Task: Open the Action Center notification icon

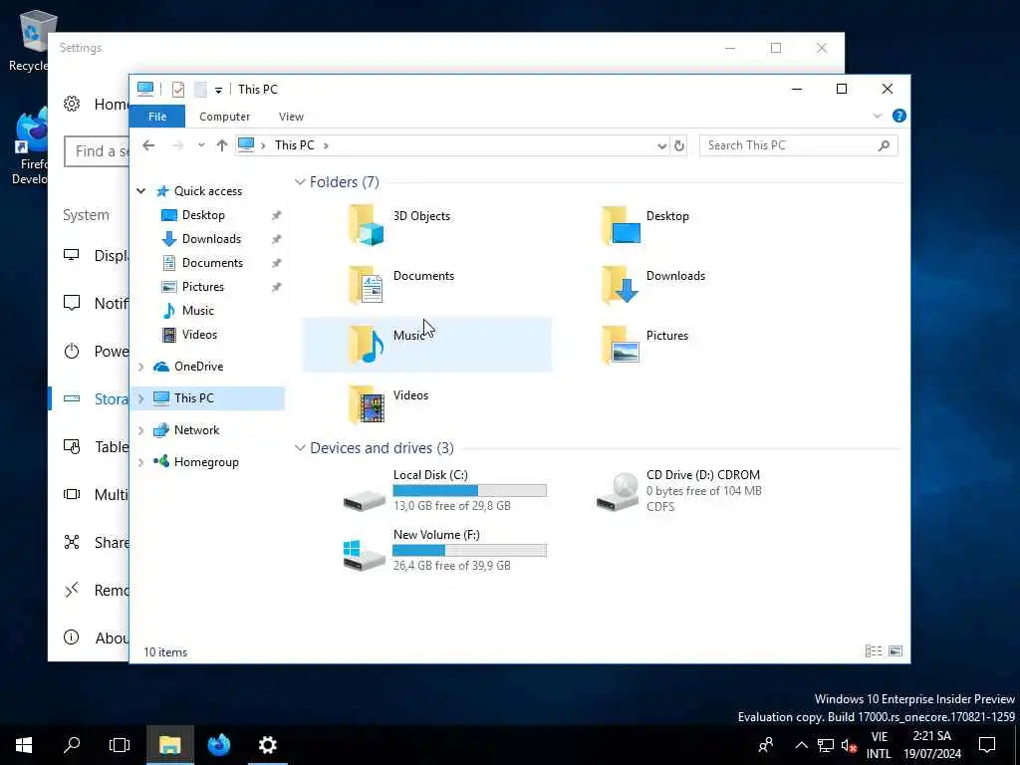Action: (987, 745)
